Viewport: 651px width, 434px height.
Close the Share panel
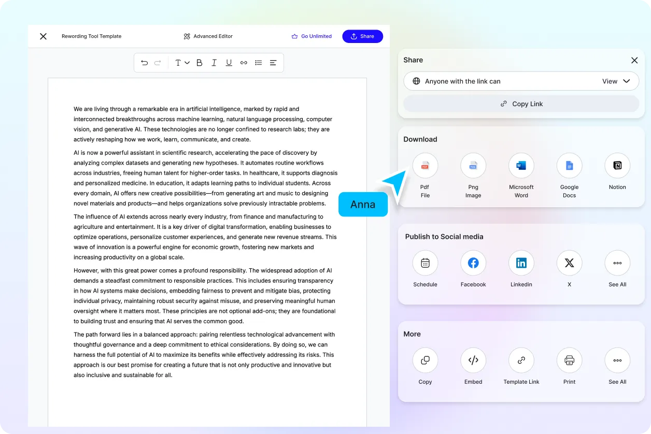click(x=634, y=60)
